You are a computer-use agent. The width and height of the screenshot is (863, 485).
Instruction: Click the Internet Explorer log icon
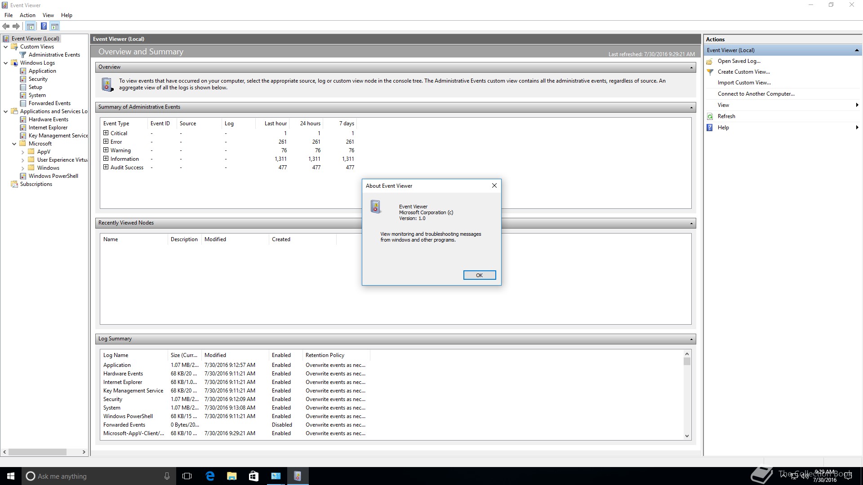click(x=23, y=128)
